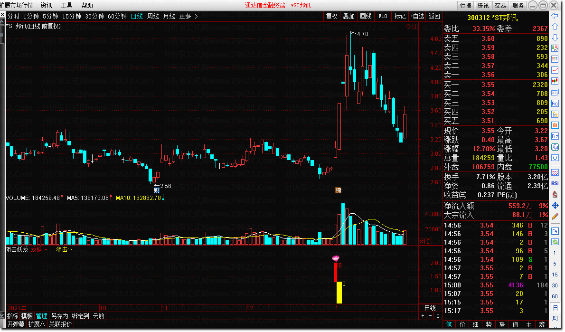Click the orange 自 self-select icon
This screenshot has width=565, height=332.
point(555,125)
